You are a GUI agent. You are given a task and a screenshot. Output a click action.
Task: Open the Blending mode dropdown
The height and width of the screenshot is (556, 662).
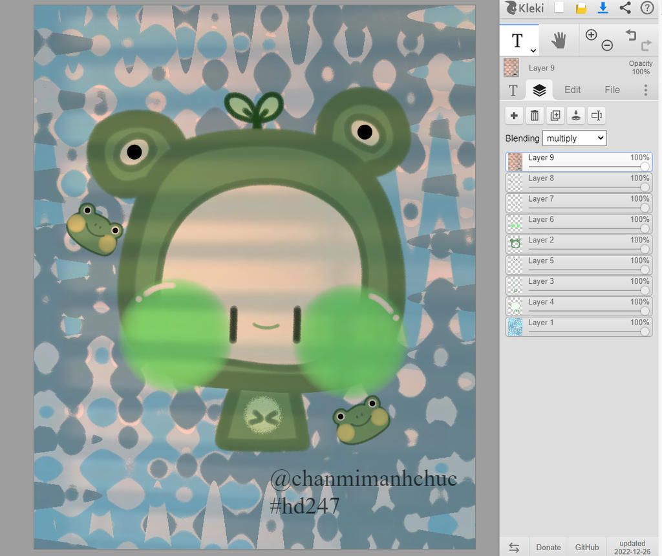tap(574, 138)
